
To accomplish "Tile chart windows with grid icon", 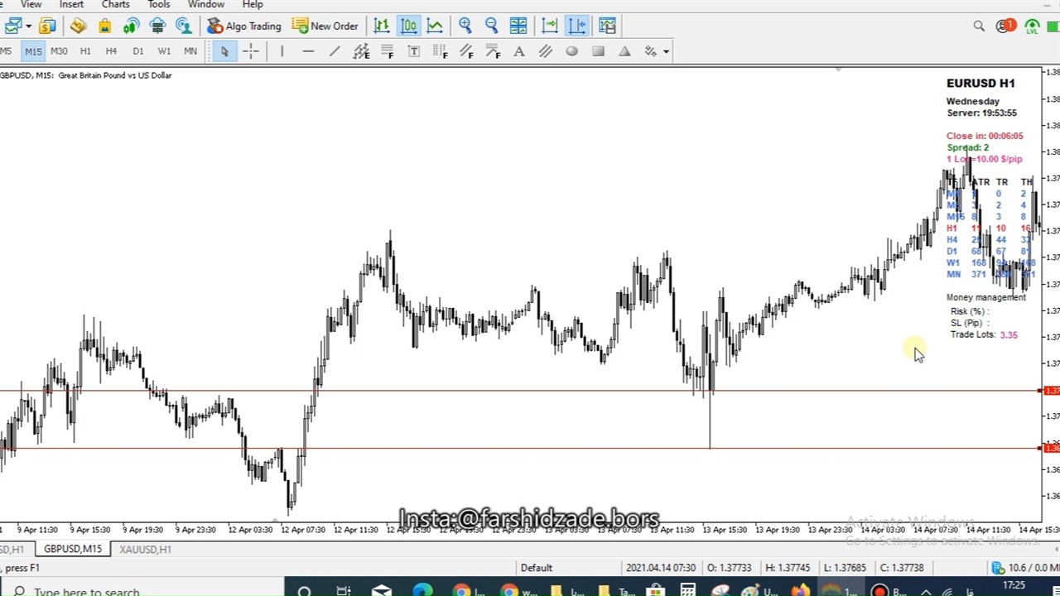I will pyautogui.click(x=518, y=26).
